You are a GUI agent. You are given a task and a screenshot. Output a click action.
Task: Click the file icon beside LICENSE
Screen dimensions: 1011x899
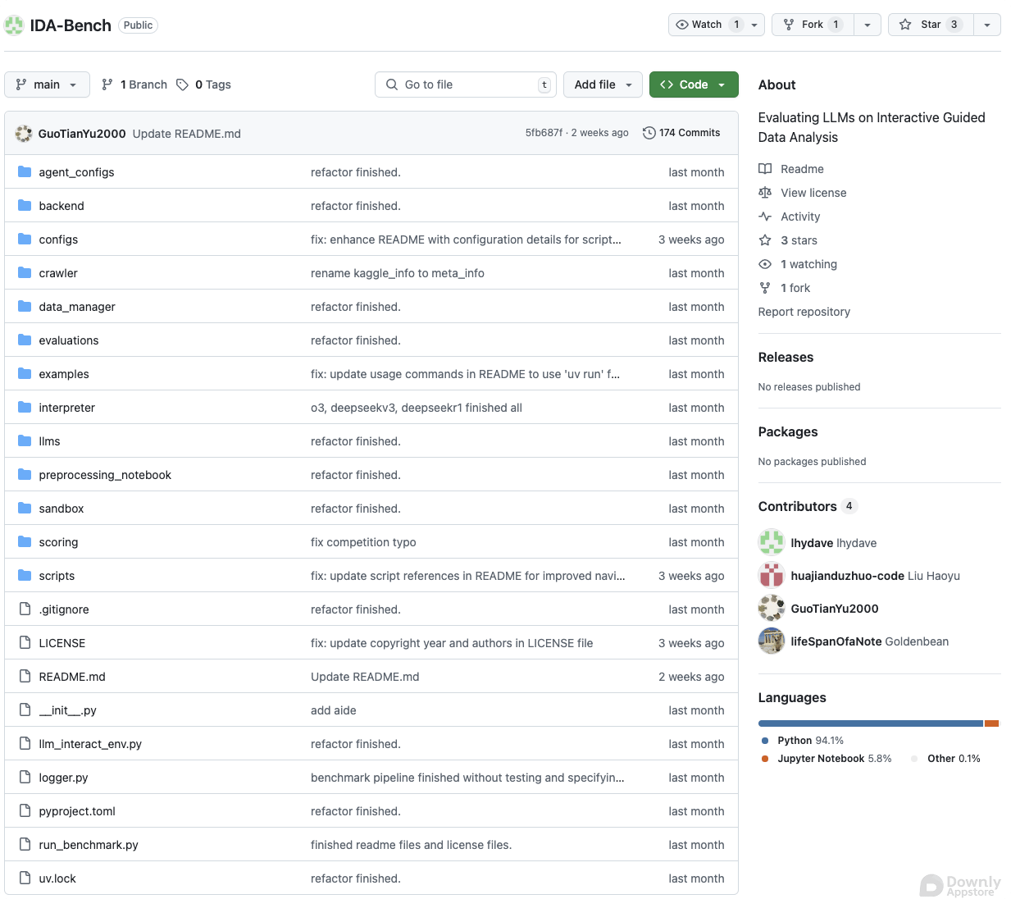click(x=25, y=643)
